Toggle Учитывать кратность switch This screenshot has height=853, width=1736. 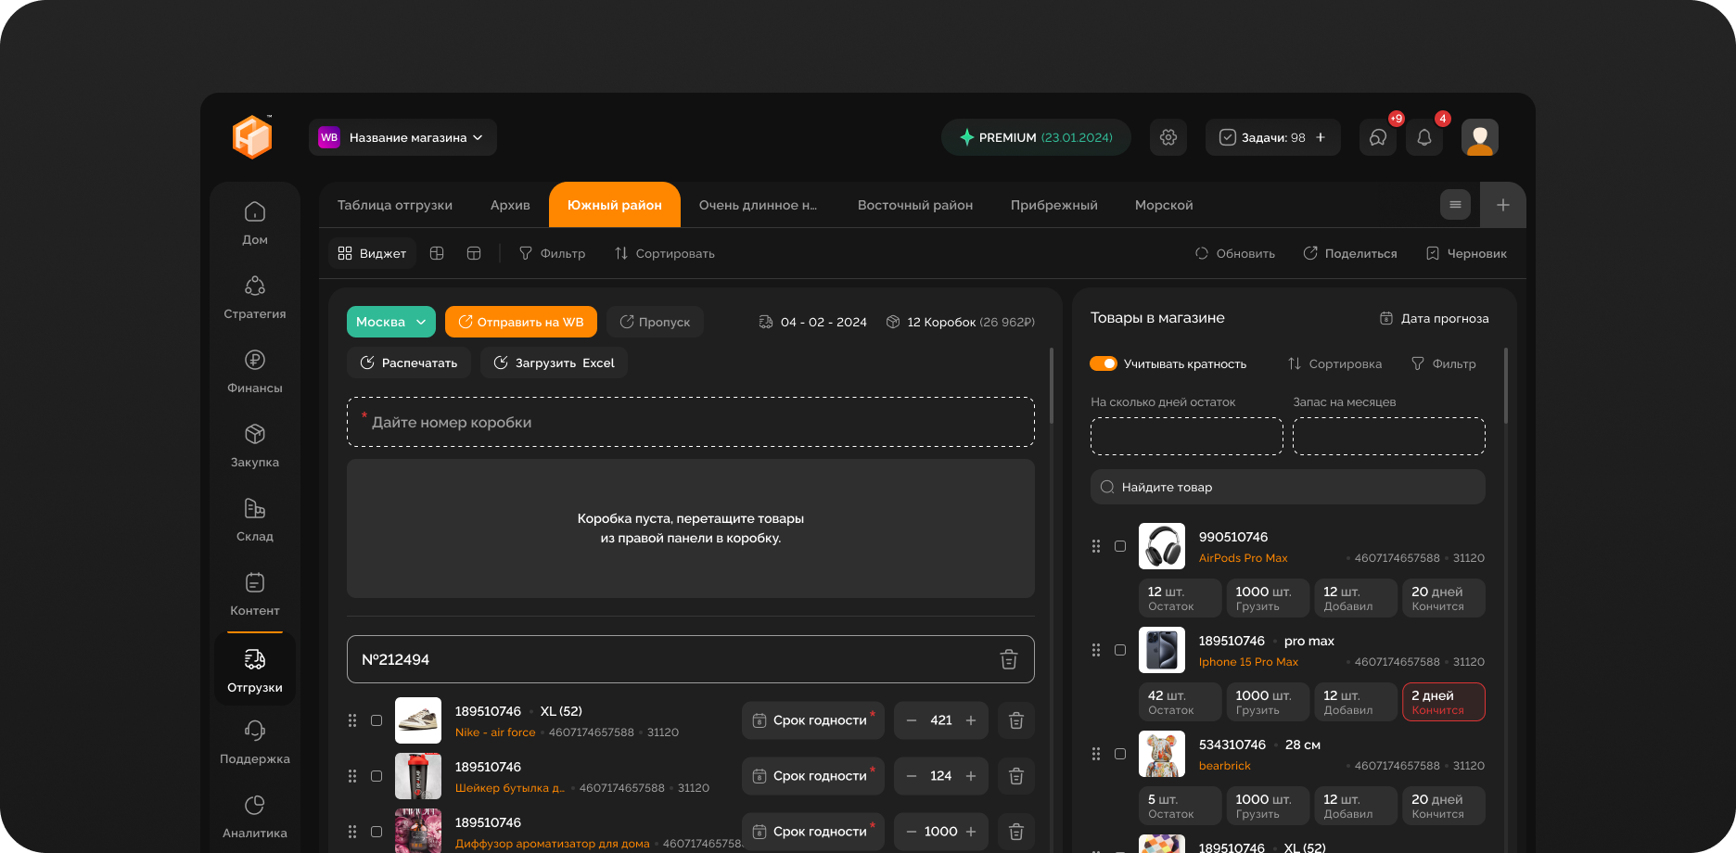1104,363
